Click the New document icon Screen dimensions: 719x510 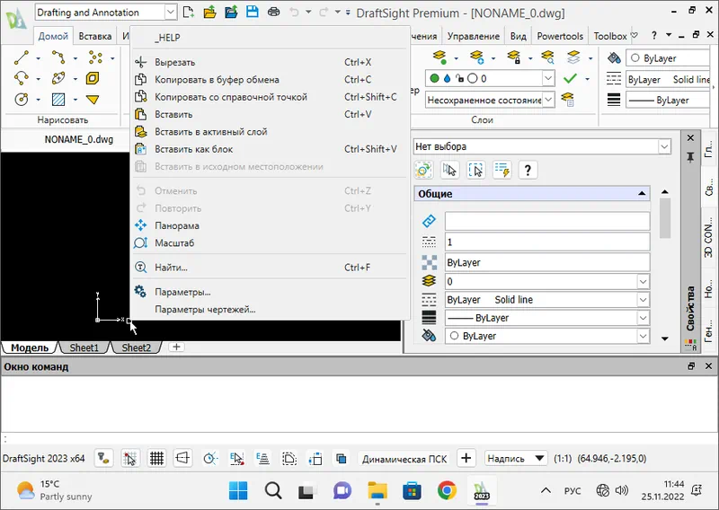tap(188, 12)
